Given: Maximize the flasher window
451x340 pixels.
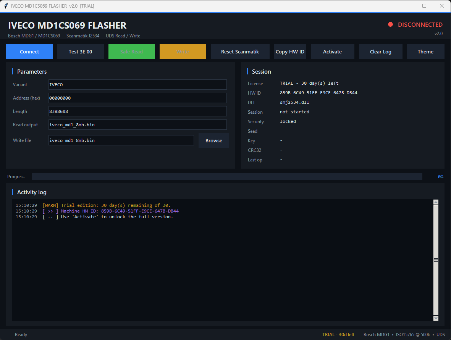Looking at the screenshot, I should 424,6.
